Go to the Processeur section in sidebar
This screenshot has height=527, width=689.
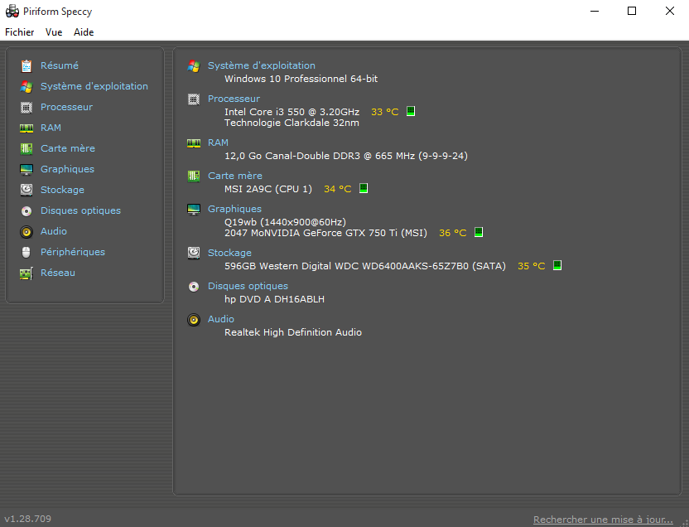point(66,107)
